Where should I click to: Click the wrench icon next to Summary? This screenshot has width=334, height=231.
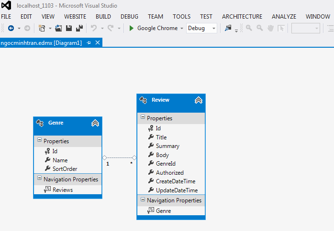151,146
